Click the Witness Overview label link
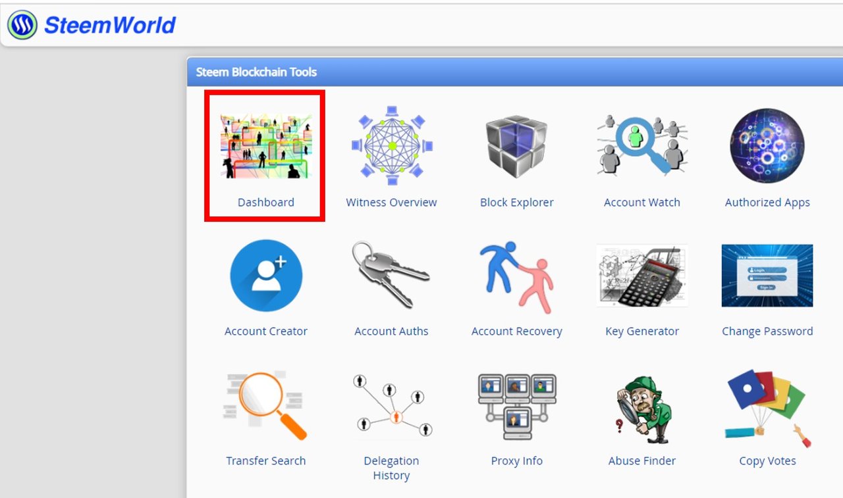Screen dimensions: 843x498 [x=392, y=203]
